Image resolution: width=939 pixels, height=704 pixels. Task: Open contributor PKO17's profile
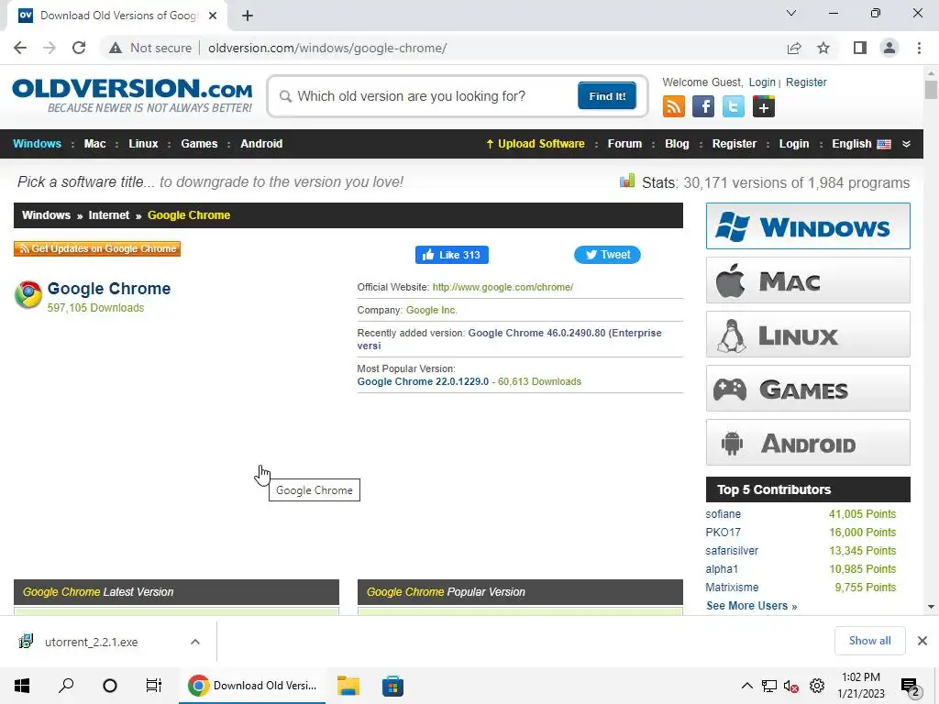point(723,533)
